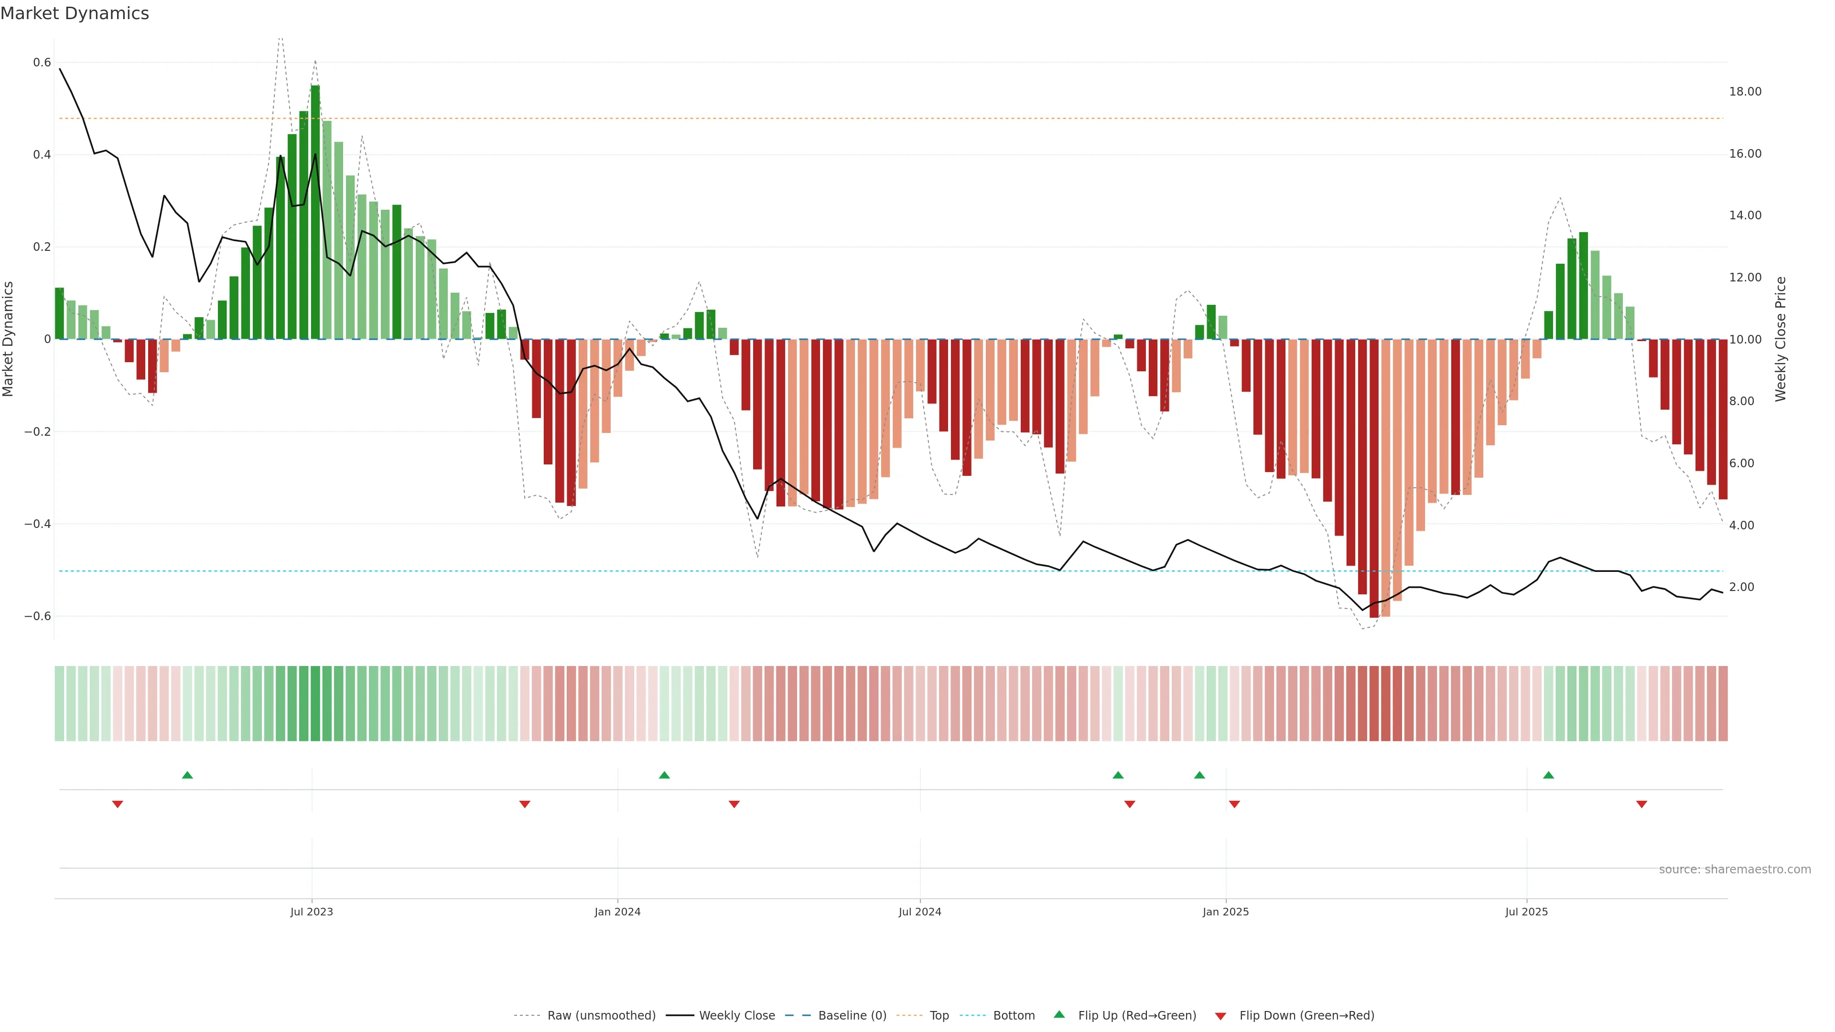This screenshot has height=1032, width=1835.
Task: Click the flip-down triangle just after Jan 2025
Action: coord(1234,804)
